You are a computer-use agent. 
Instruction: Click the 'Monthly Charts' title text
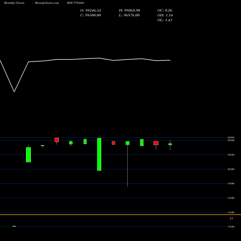click(14, 3)
